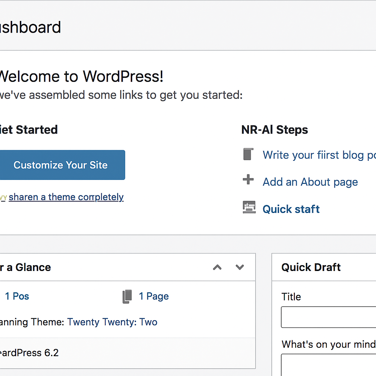Click the icon beside Quick staft
The width and height of the screenshot is (376, 376).
point(249,207)
